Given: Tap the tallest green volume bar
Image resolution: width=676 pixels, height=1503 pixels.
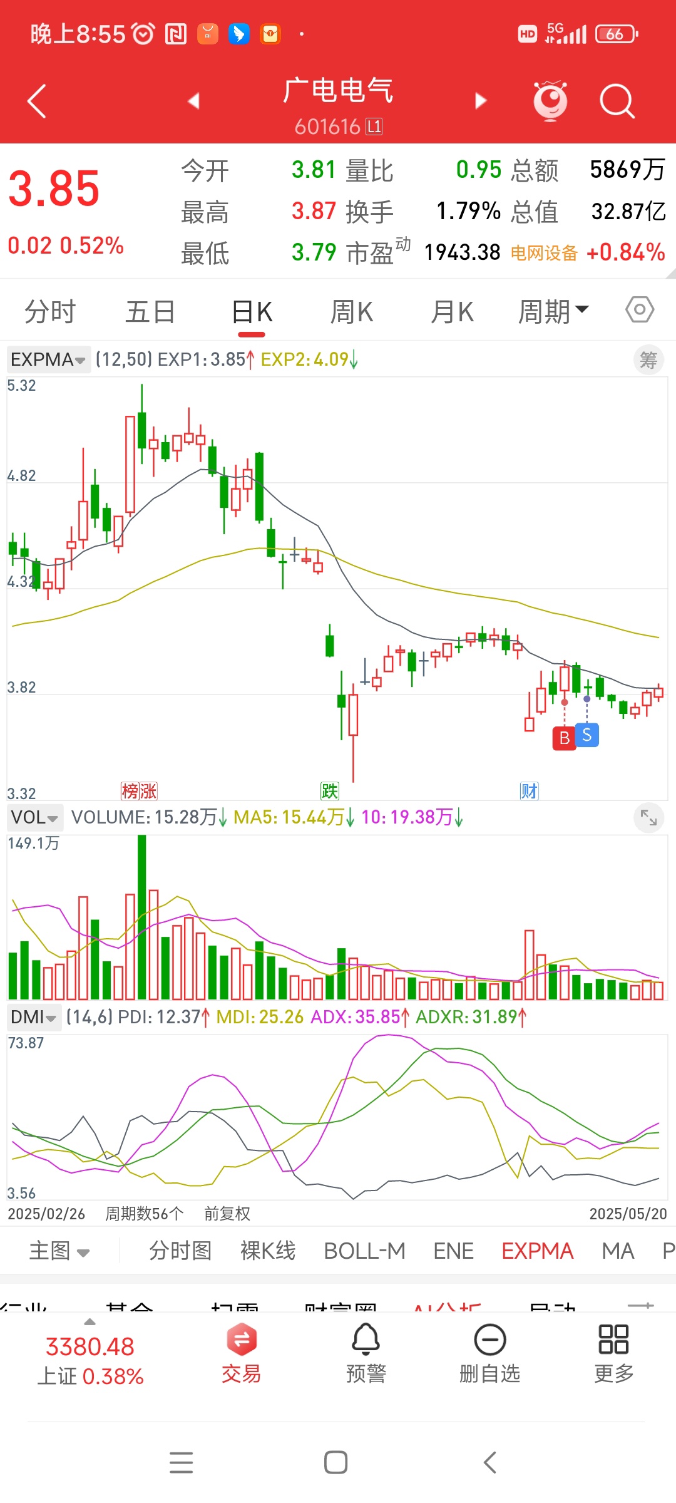Looking at the screenshot, I should point(142,917).
